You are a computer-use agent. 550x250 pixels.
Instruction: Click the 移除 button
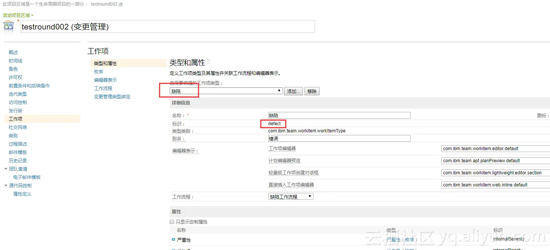coord(312,91)
